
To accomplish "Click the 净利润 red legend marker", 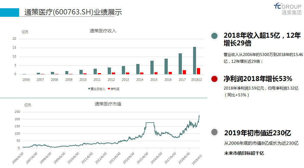I will tap(109, 88).
